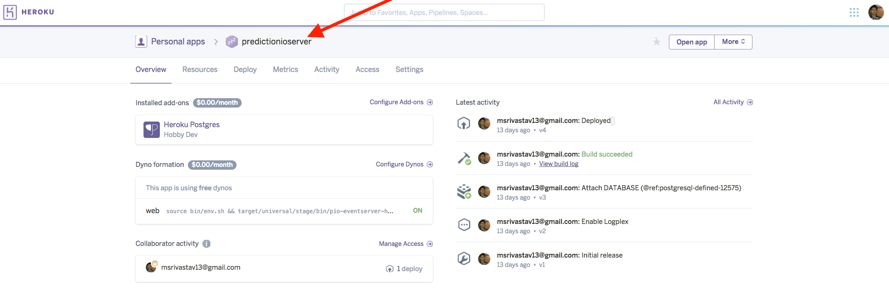Click the Manage Access arrow icon
Screen dimensions: 889x295
430,244
